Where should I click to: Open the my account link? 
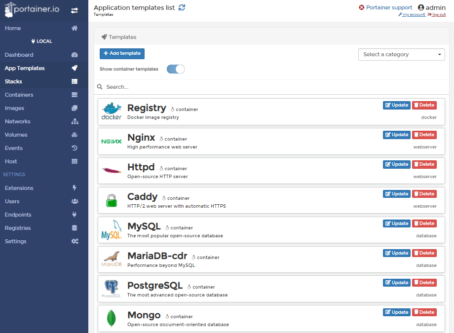pyautogui.click(x=412, y=14)
